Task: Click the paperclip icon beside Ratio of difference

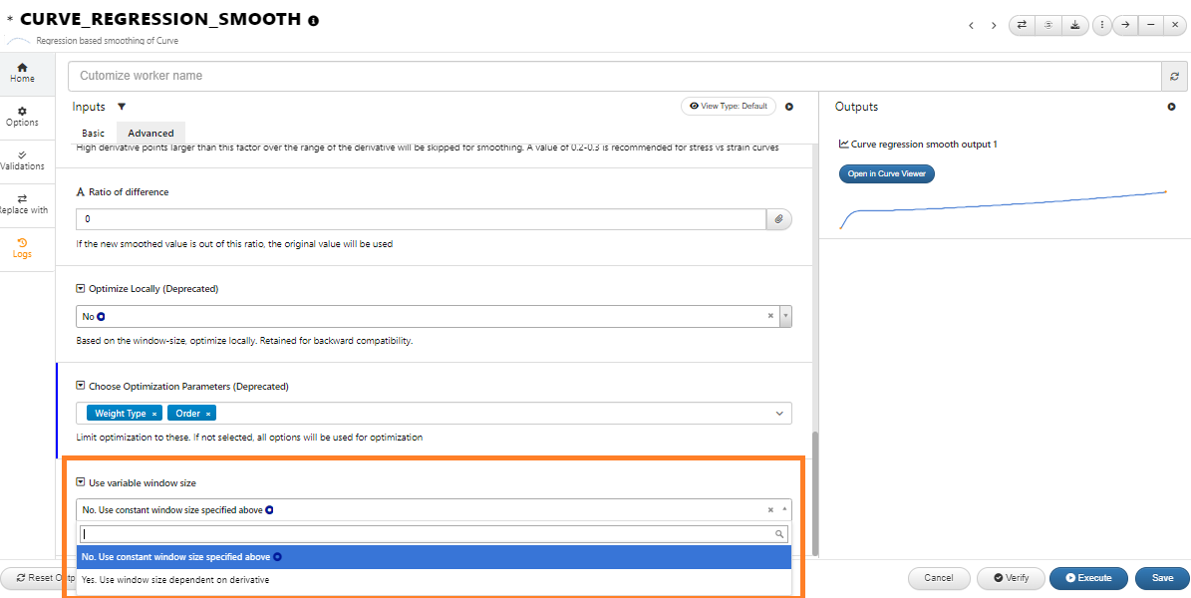Action: pyautogui.click(x=779, y=218)
